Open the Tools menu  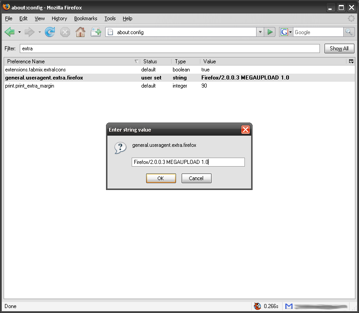point(110,18)
